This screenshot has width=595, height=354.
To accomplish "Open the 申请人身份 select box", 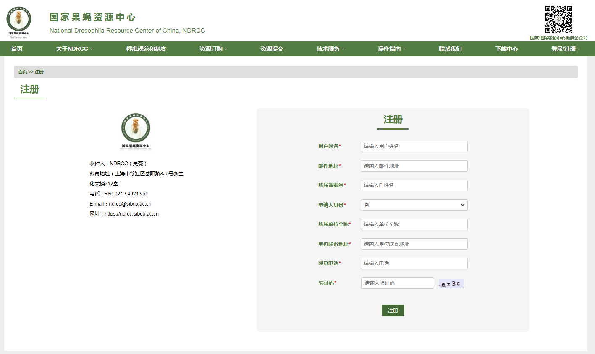I will pos(414,205).
